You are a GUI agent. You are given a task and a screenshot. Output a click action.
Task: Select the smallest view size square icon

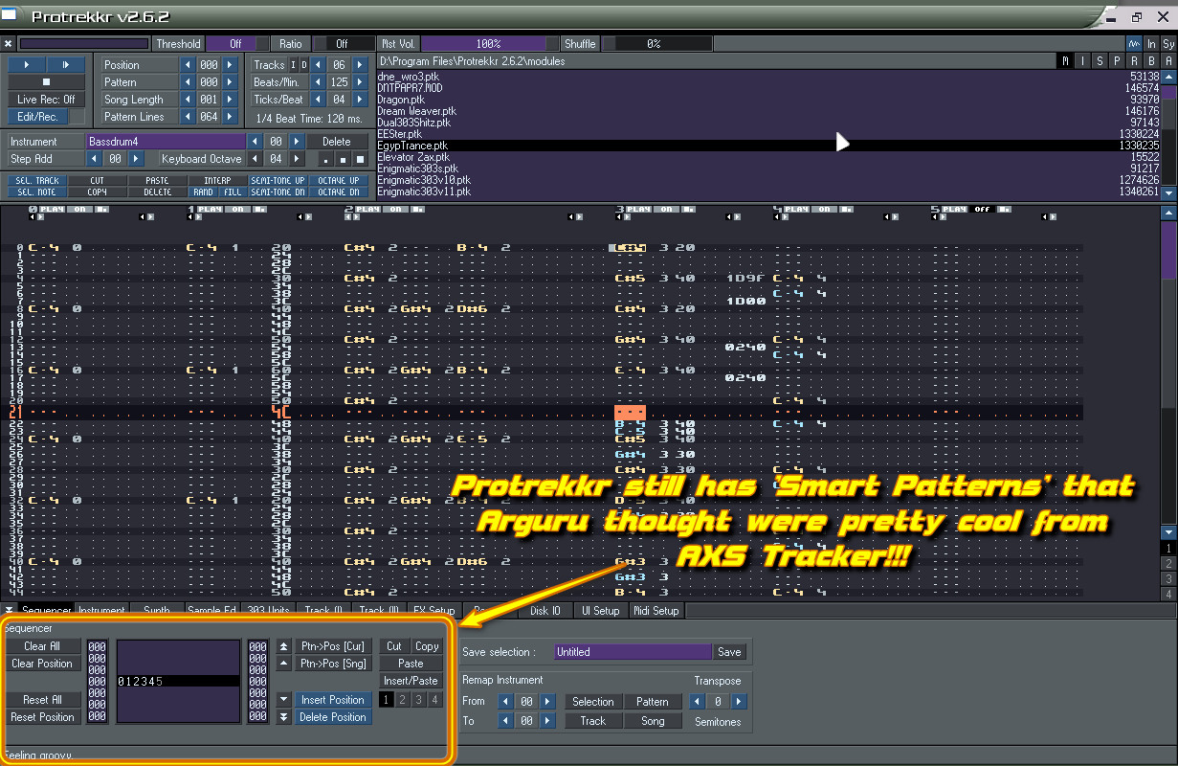tap(325, 159)
